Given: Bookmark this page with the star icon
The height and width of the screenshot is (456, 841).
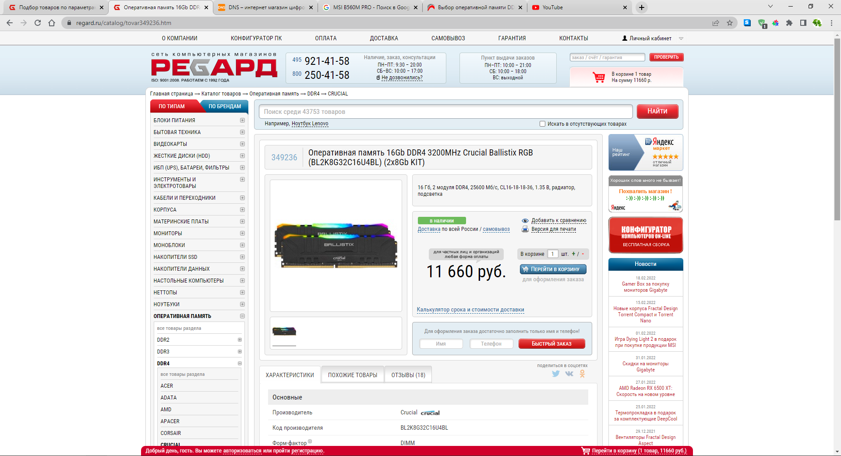Looking at the screenshot, I should [730, 23].
